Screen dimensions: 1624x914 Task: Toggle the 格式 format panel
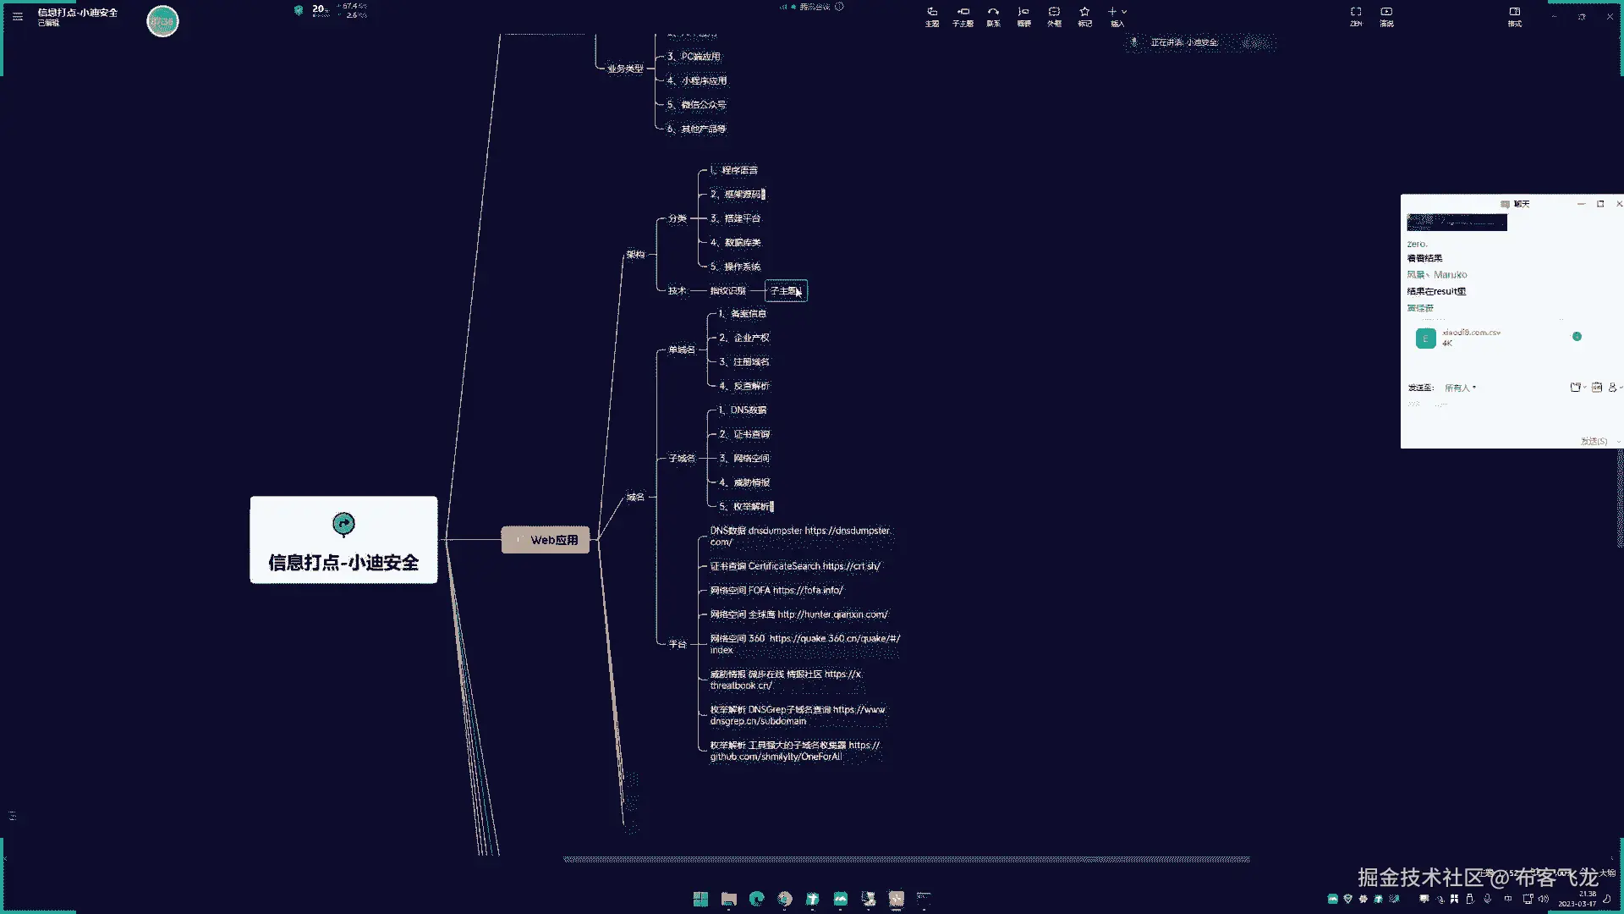click(1515, 16)
